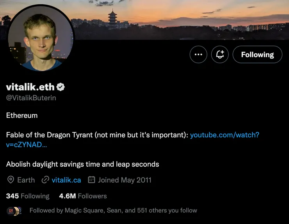Open the 345 Following list
289x224 pixels.
(x=28, y=196)
